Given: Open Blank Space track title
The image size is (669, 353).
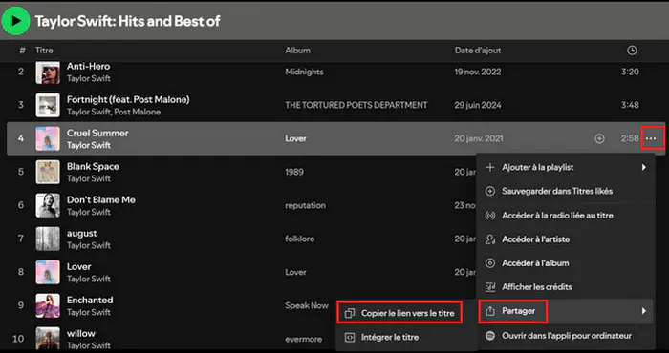Looking at the screenshot, I should [x=93, y=167].
